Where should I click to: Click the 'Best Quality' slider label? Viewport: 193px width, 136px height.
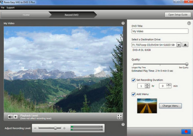(x=184, y=67)
